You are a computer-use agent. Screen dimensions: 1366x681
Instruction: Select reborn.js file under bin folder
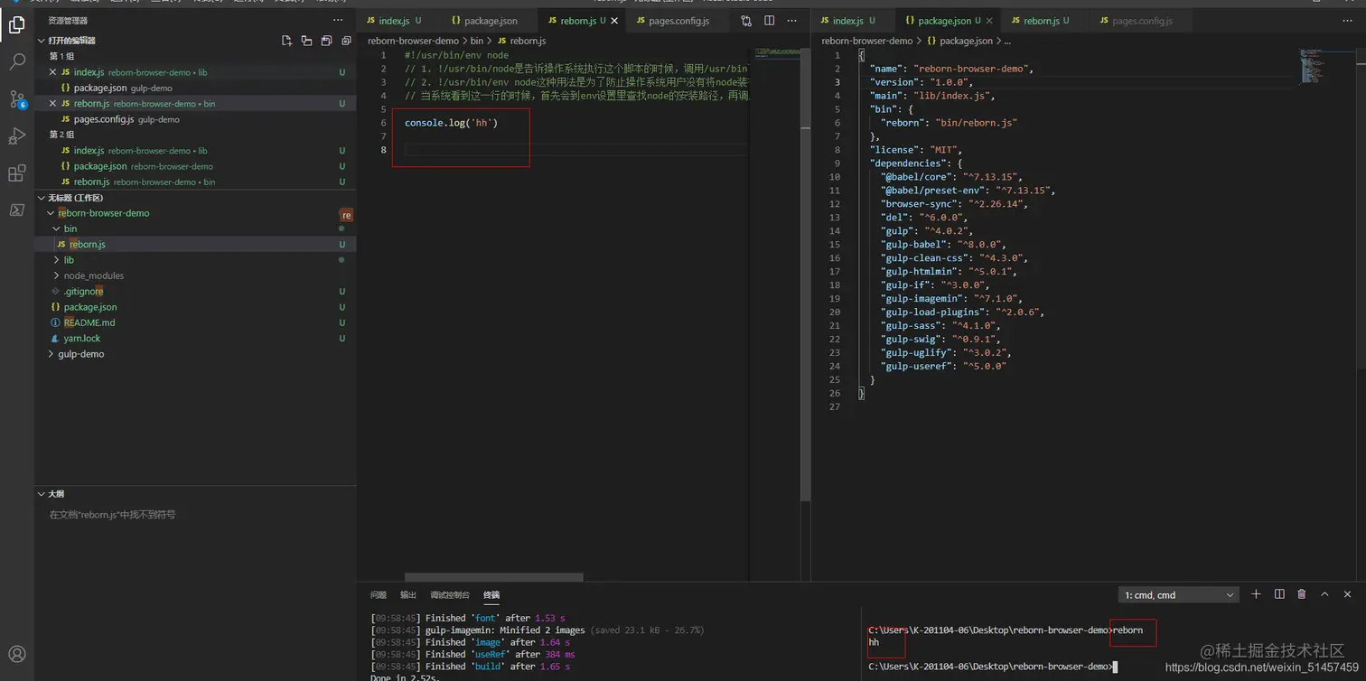pos(195,245)
